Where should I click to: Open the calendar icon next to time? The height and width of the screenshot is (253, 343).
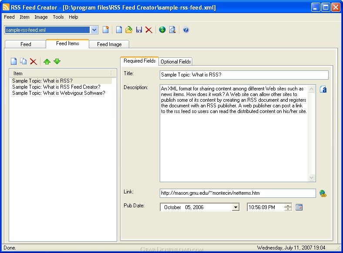point(299,207)
